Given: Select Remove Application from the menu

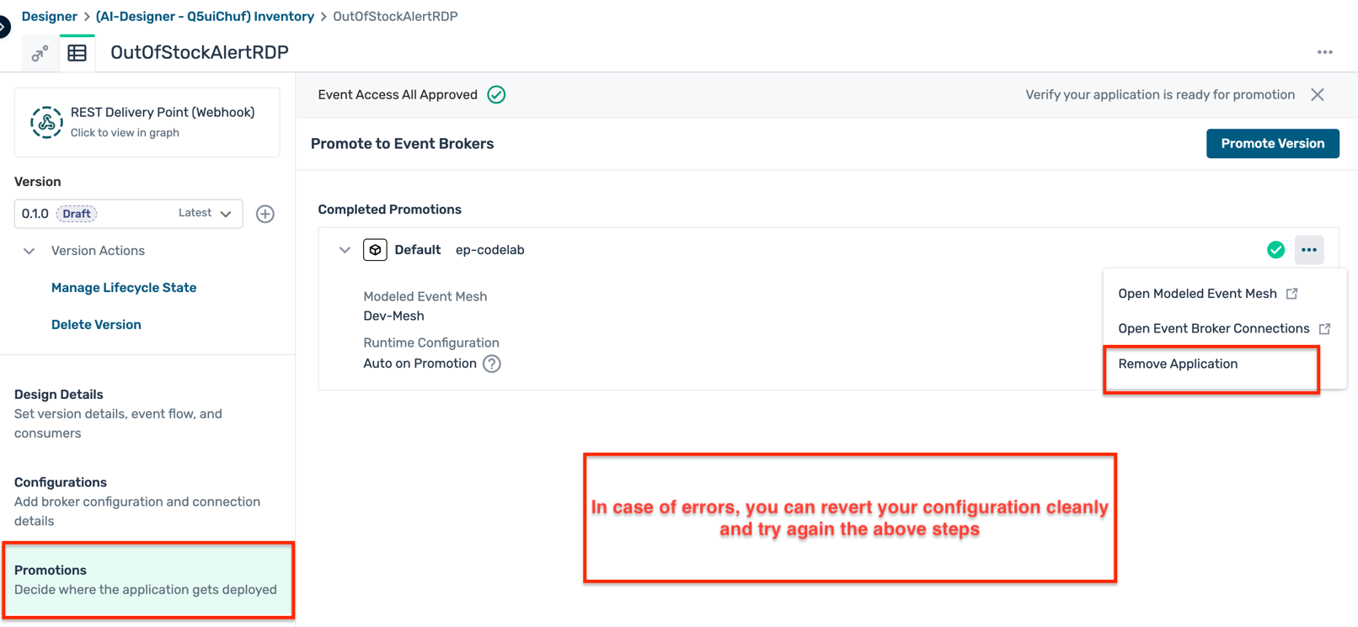Looking at the screenshot, I should point(1178,364).
